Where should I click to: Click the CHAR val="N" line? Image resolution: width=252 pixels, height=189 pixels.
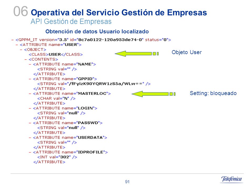click(56, 98)
